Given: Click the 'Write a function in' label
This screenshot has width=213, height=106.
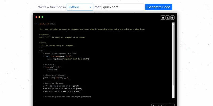Looking at the screenshot, I should tap(52, 7).
